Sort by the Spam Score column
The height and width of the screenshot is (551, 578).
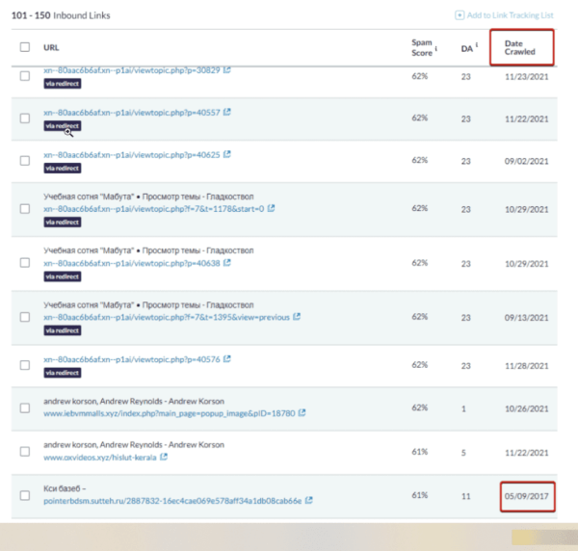click(420, 46)
